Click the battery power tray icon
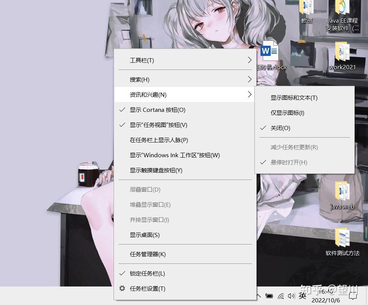The image size is (368, 305). pos(269,296)
